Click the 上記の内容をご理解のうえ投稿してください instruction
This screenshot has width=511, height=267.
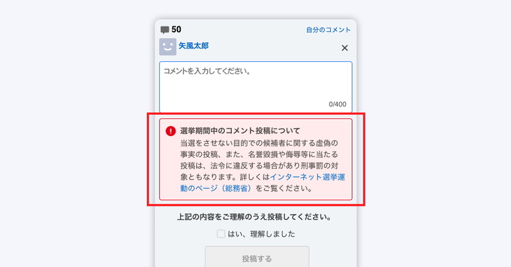tap(254, 217)
